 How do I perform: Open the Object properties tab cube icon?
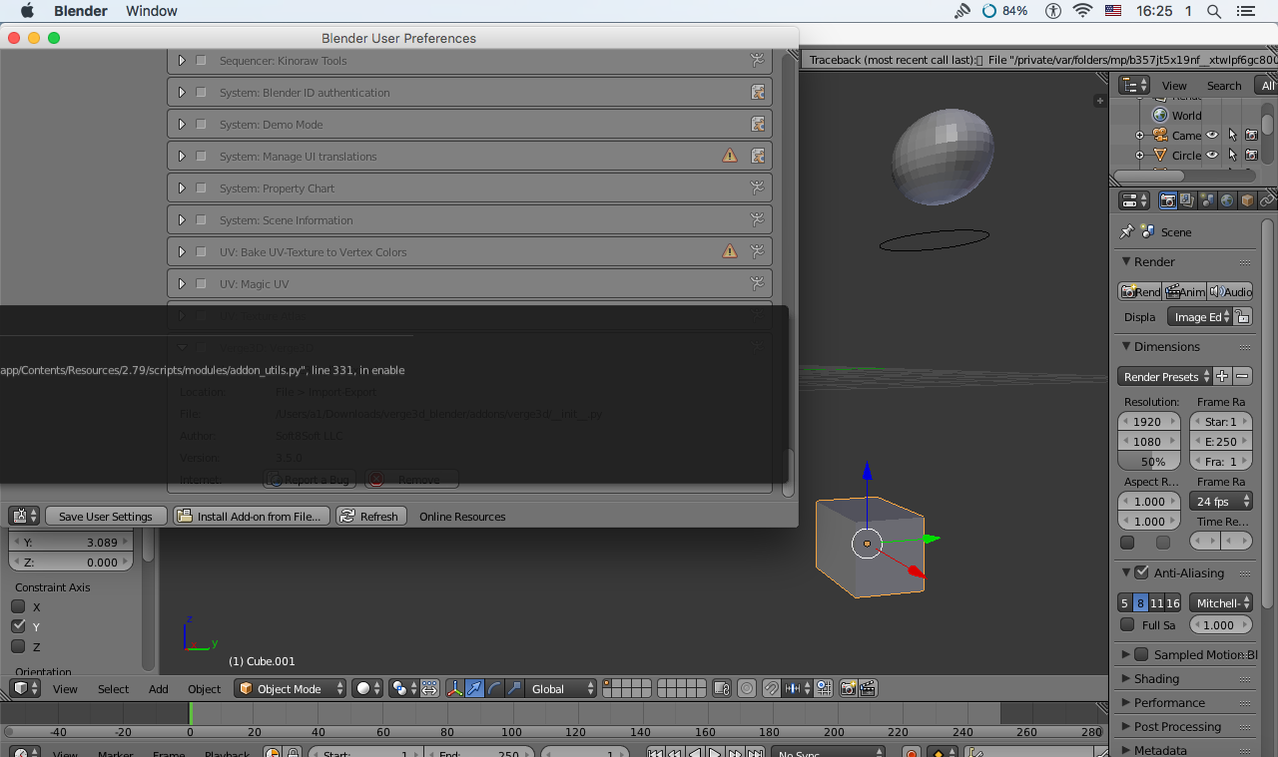coord(1247,200)
